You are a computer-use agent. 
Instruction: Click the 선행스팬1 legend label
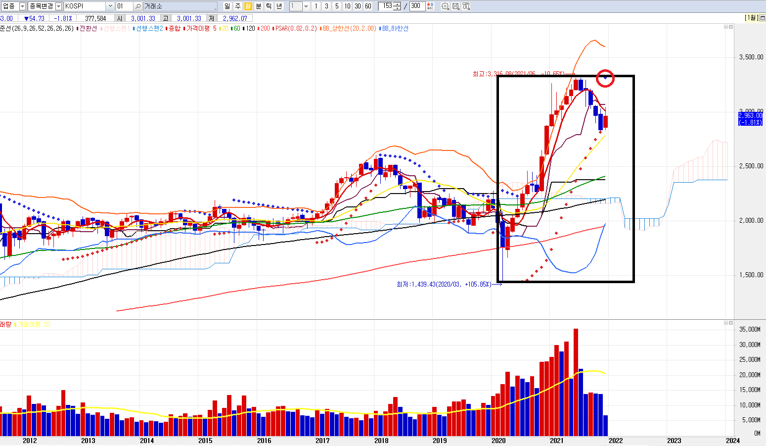click(116, 29)
